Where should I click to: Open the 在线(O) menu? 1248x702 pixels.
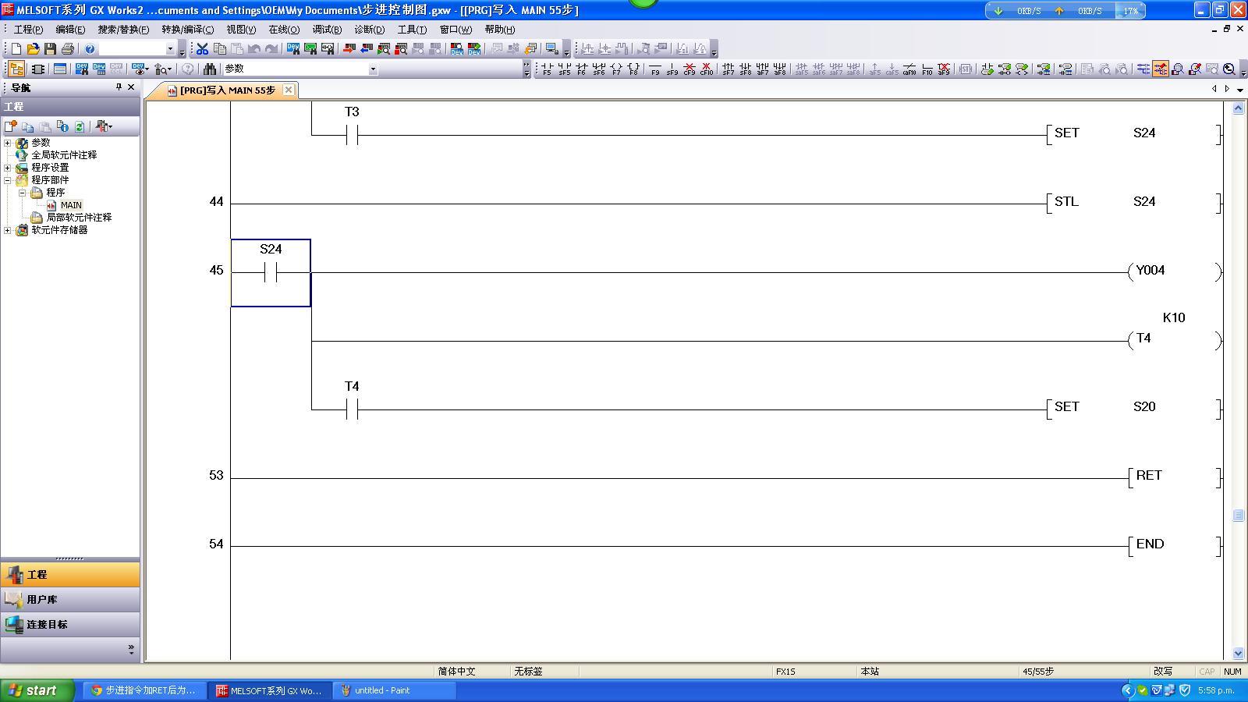[283, 30]
